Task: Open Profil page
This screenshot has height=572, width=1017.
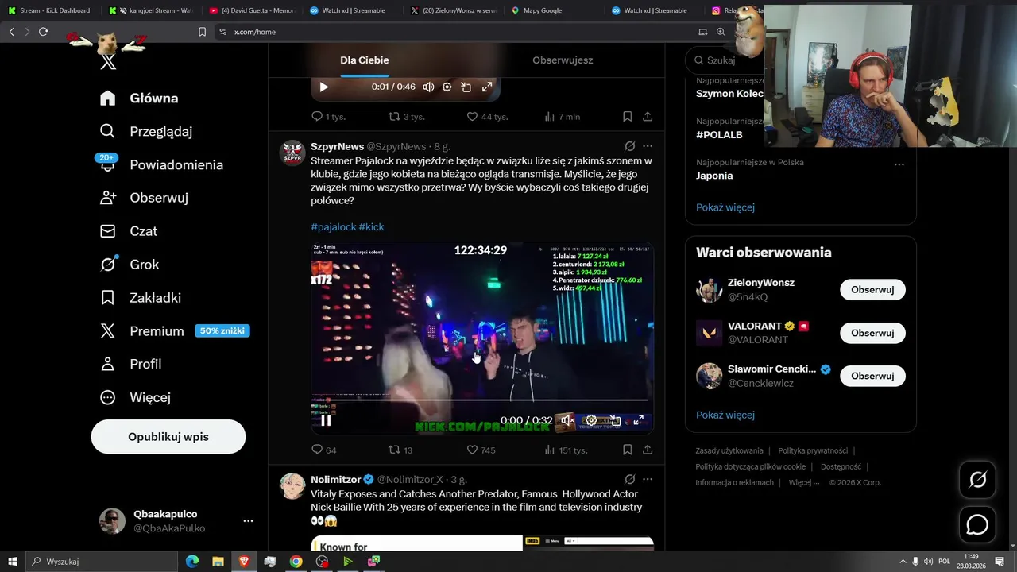Action: (x=130, y=364)
